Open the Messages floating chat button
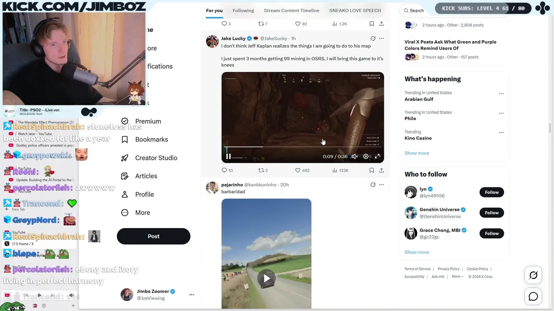Viewport: 554px width, 311px height. [x=533, y=296]
